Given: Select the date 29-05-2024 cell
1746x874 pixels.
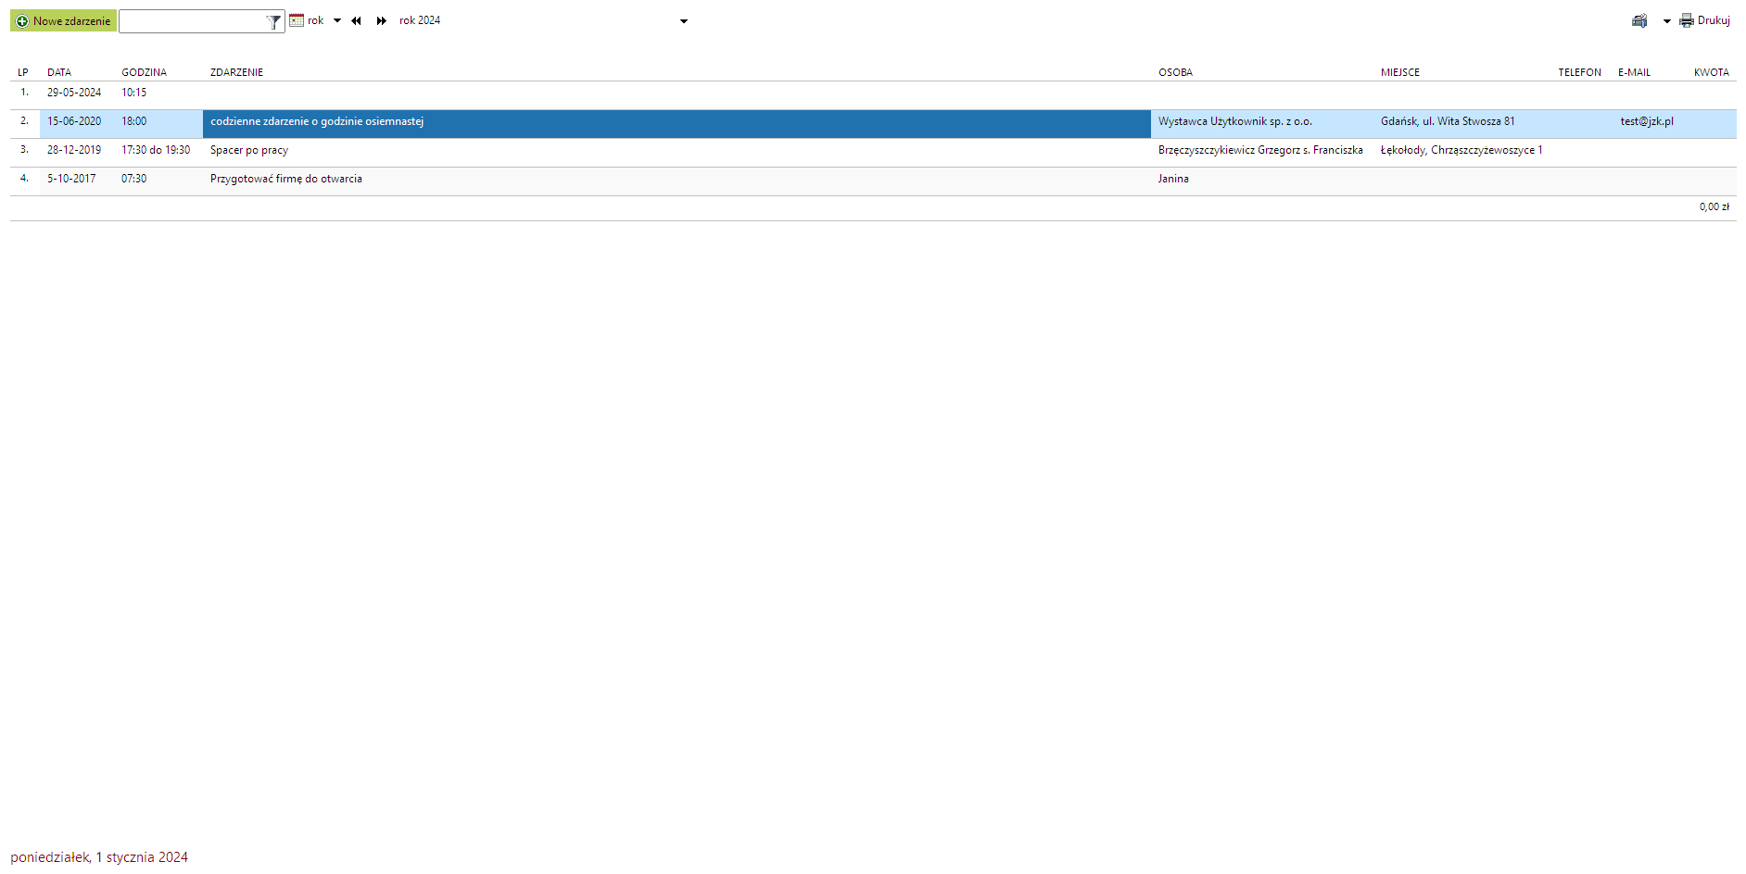Looking at the screenshot, I should 74,93.
